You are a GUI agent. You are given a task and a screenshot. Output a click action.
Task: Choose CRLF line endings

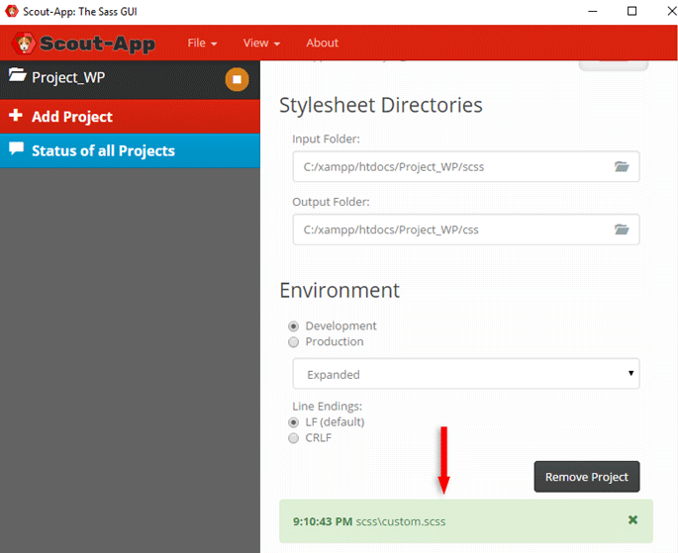click(x=294, y=438)
